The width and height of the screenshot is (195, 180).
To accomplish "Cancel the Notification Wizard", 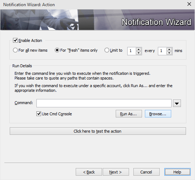I will [146, 172].
